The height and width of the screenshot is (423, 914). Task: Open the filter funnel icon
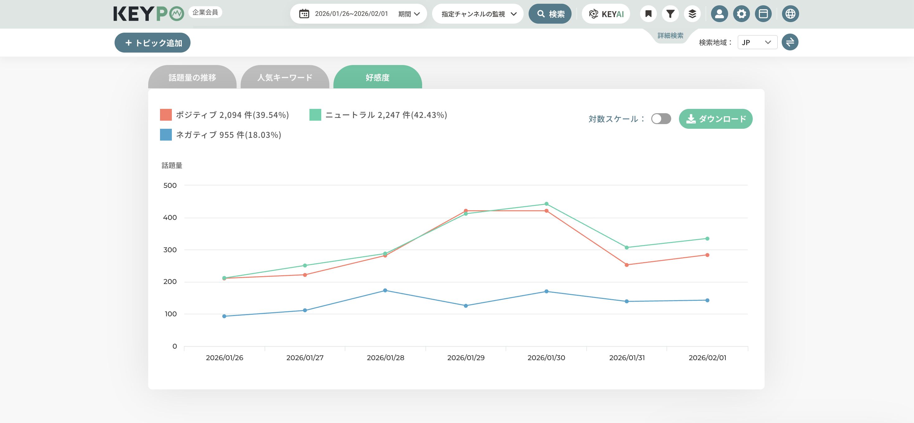(x=670, y=14)
